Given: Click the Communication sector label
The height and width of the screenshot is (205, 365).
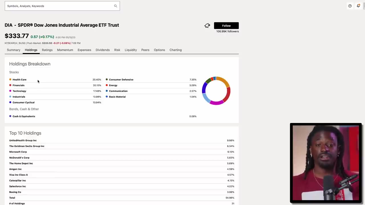Looking at the screenshot, I should coord(118,91).
